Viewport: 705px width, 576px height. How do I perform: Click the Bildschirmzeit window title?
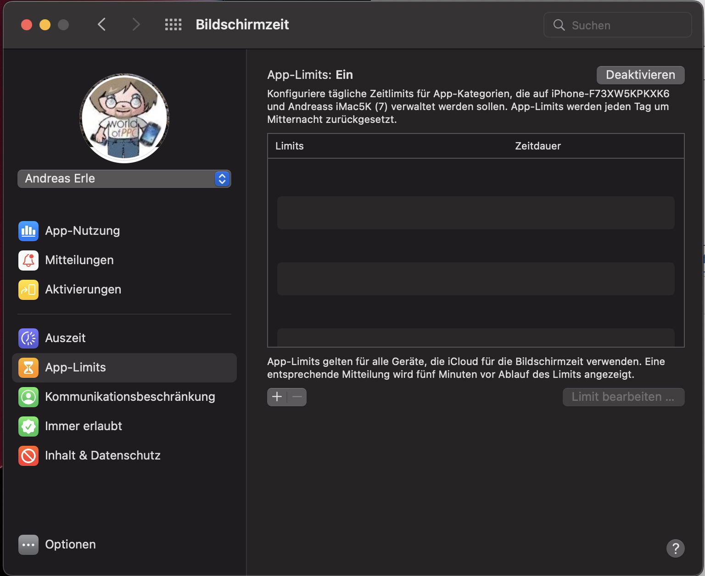(242, 25)
